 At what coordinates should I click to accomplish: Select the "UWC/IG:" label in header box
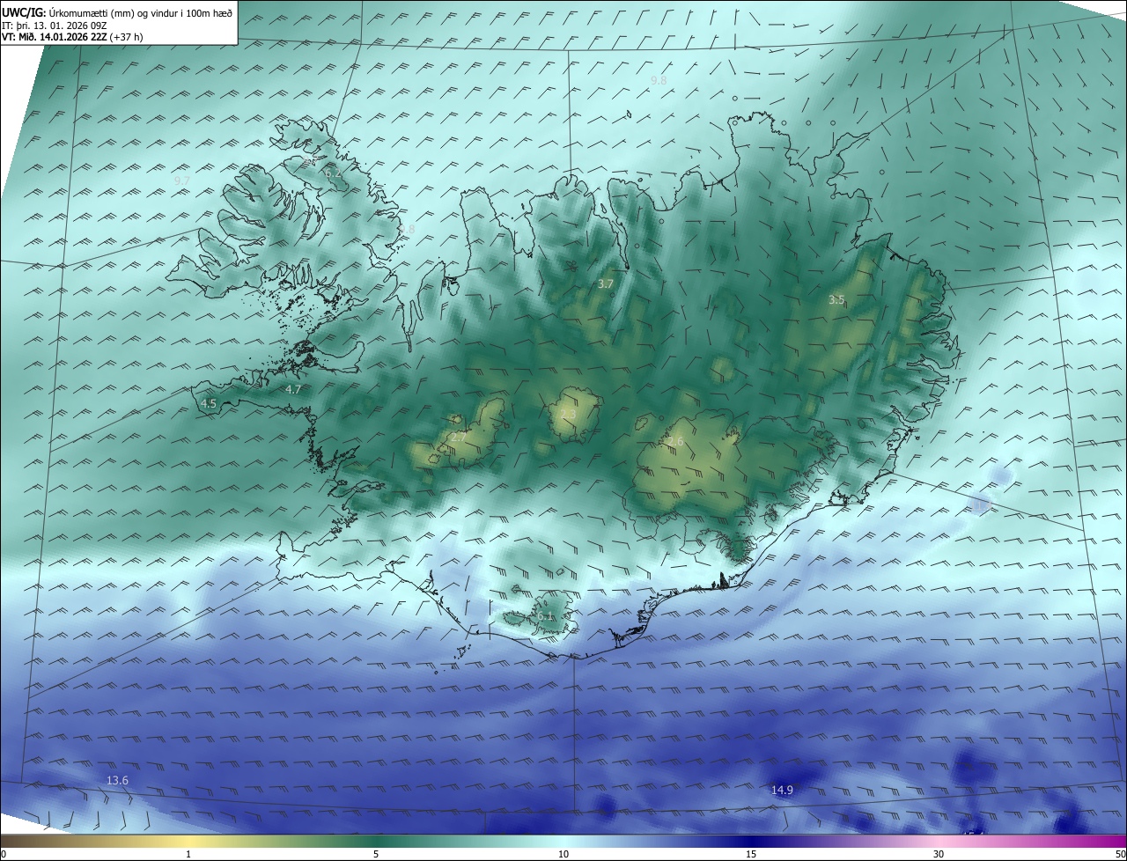(x=24, y=11)
